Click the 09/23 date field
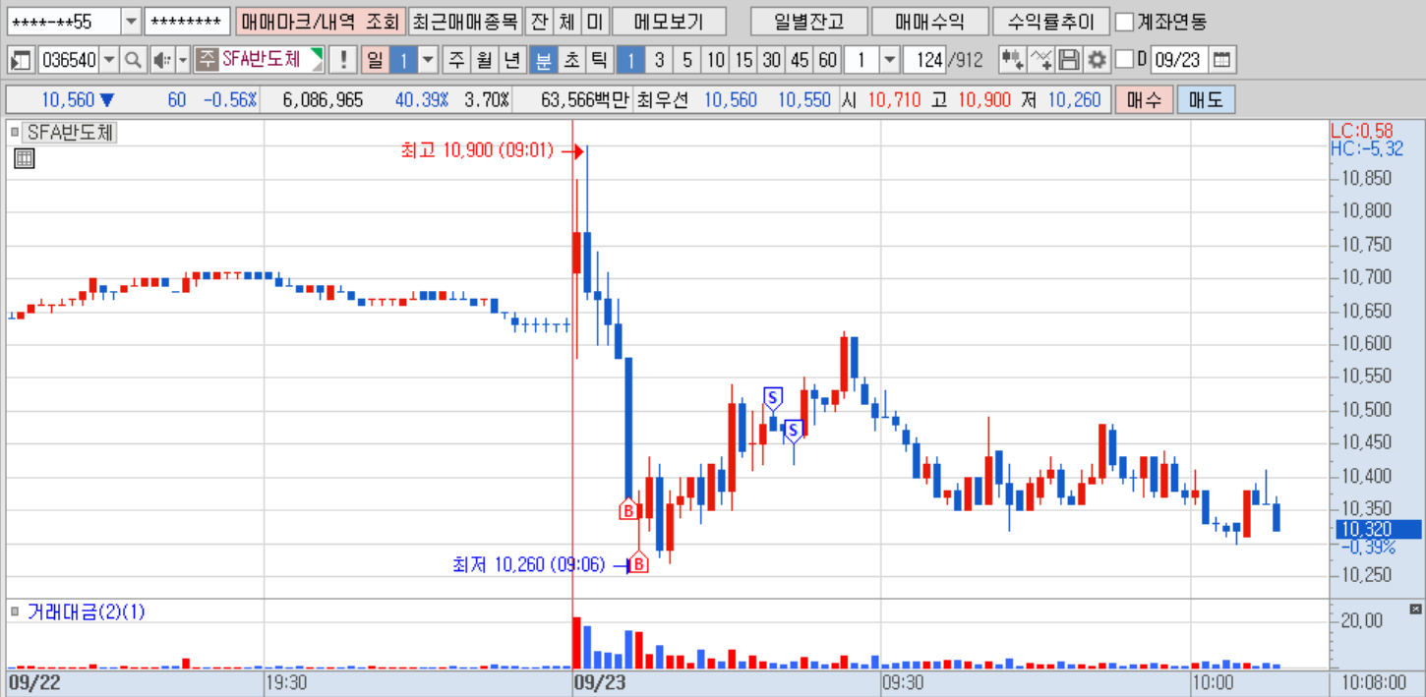The image size is (1426, 697). tap(1179, 60)
